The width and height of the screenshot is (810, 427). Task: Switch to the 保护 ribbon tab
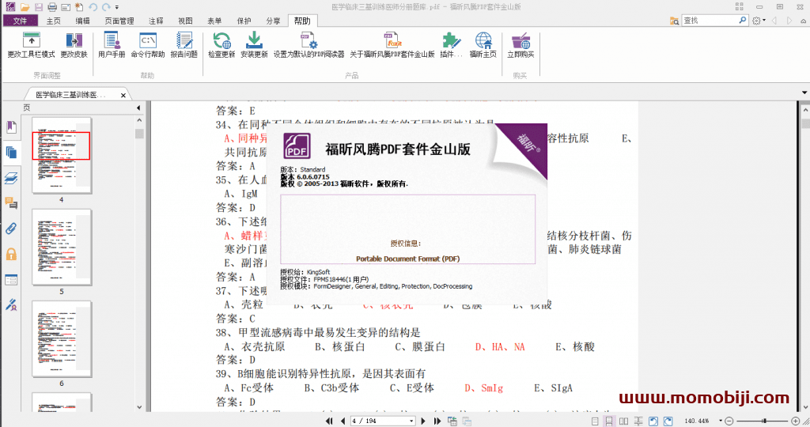click(244, 21)
